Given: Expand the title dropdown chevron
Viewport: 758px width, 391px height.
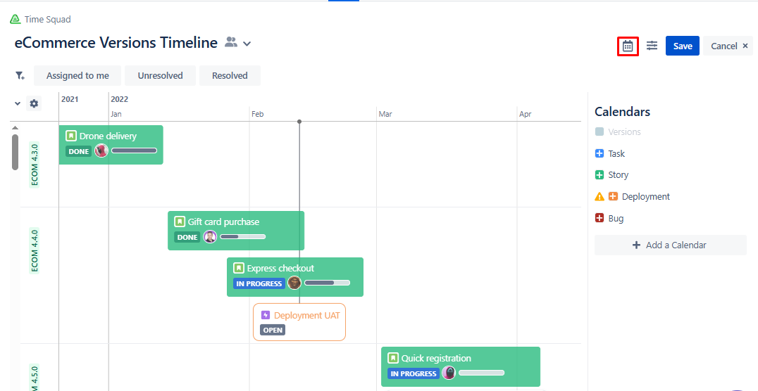Looking at the screenshot, I should tap(247, 44).
